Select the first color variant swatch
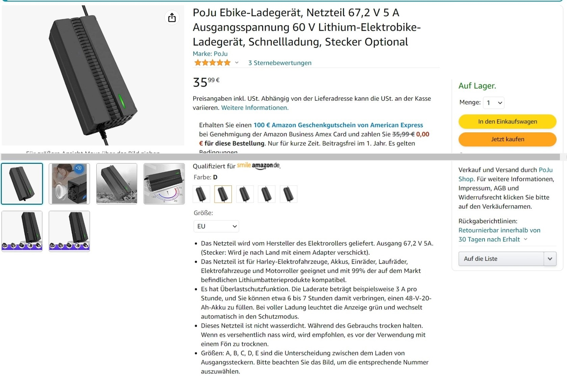Viewport: 567px width, 381px height. 201,194
